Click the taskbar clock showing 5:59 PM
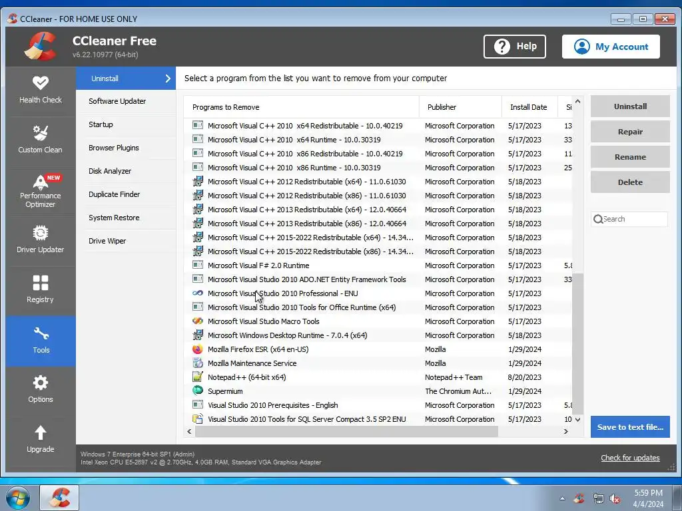Viewport: 682px width, 511px height. tap(648, 498)
